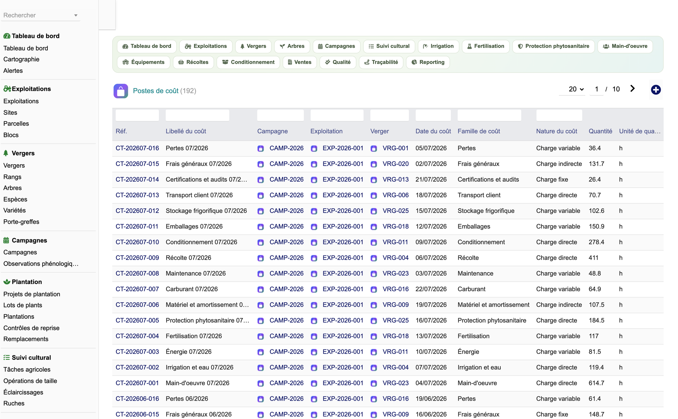Screen dimensions: 678x419
Task: Click the purple Postes de coût bag icon
Action: 121,91
